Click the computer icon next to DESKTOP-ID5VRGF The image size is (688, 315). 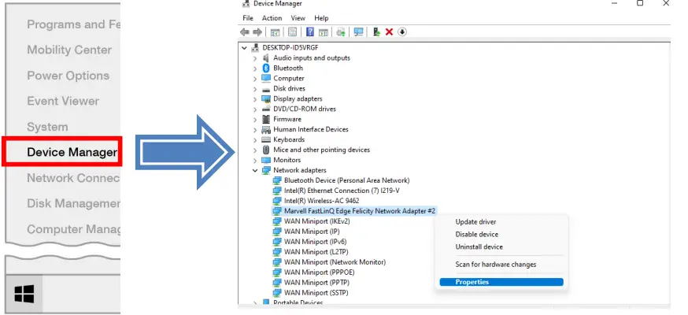[255, 48]
